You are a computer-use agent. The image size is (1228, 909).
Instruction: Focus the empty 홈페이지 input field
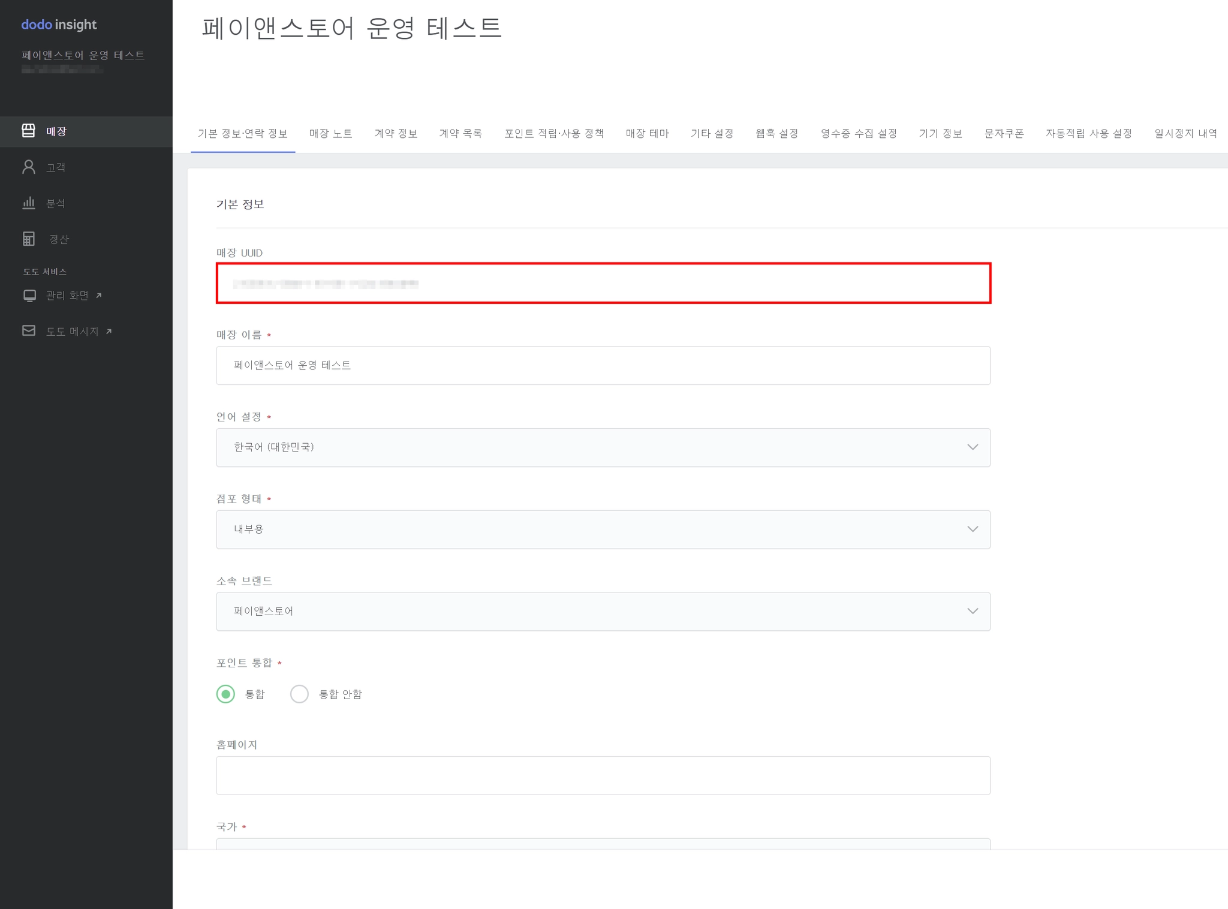pyautogui.click(x=603, y=775)
